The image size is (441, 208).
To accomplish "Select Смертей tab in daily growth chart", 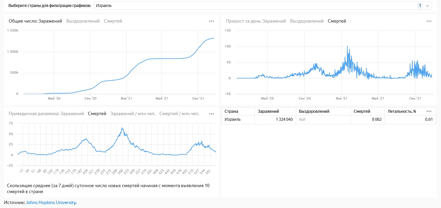I will [337, 21].
